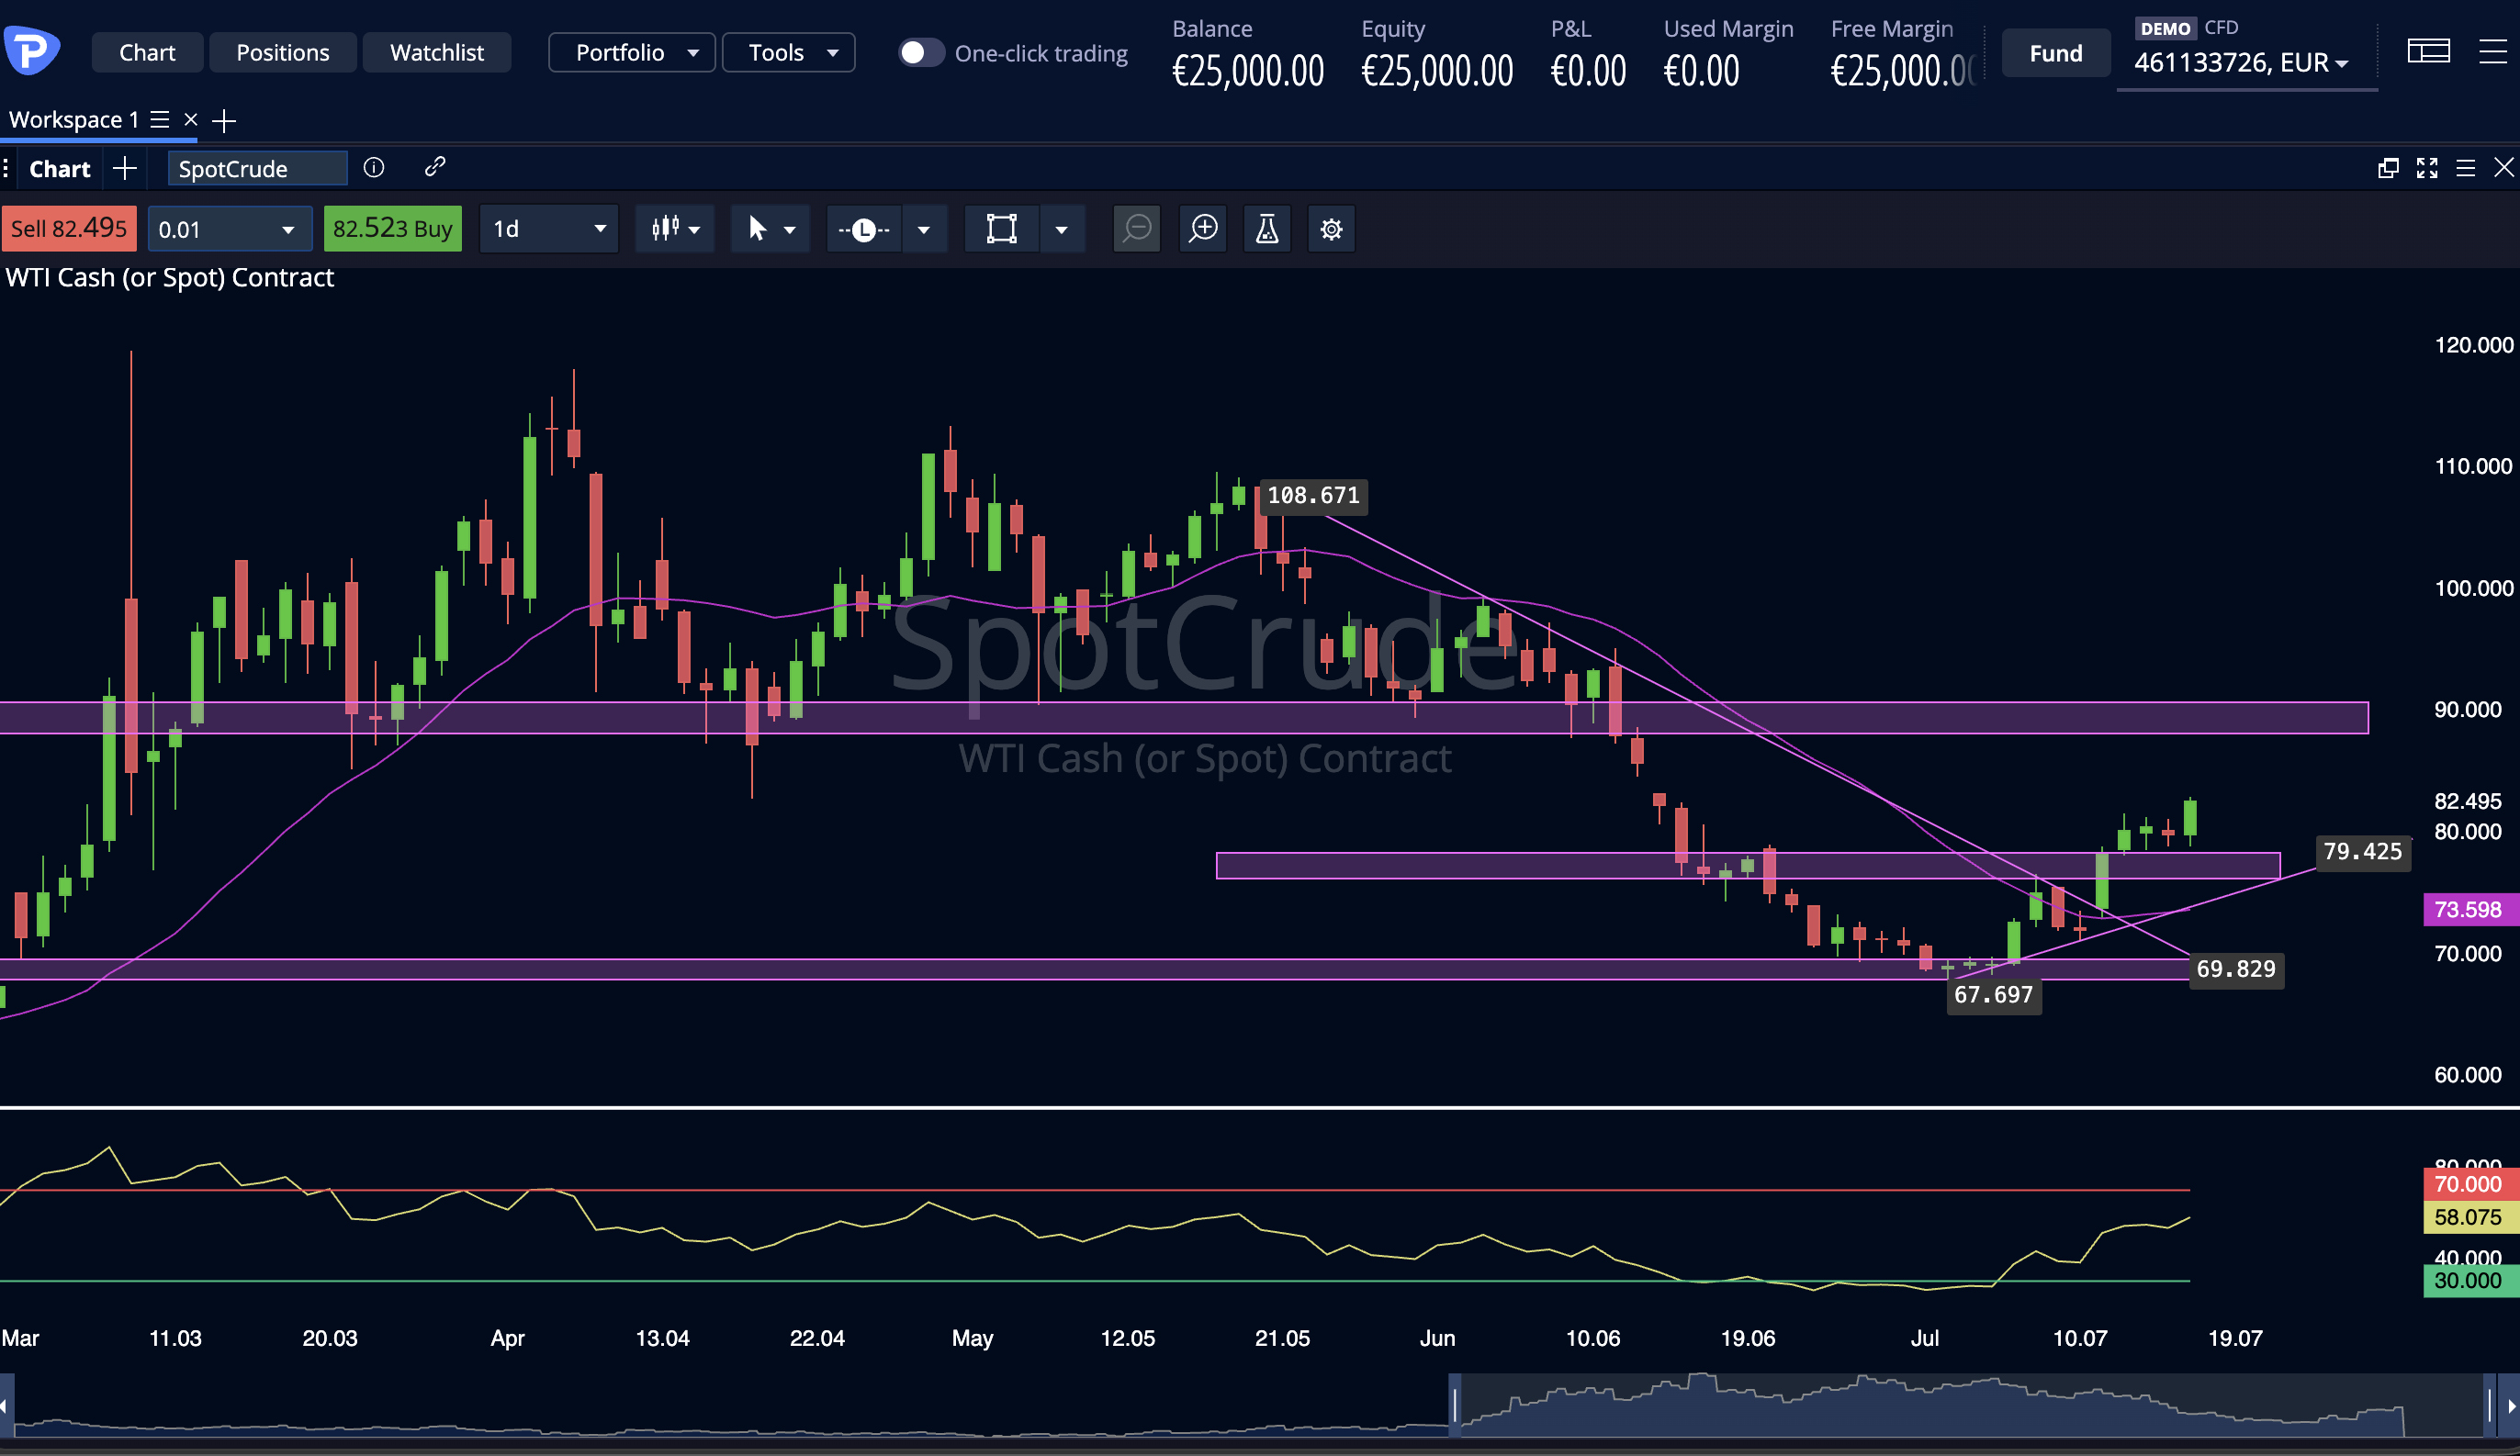This screenshot has height=1456, width=2520.
Task: Select the Chart panel tab
Action: 60,169
